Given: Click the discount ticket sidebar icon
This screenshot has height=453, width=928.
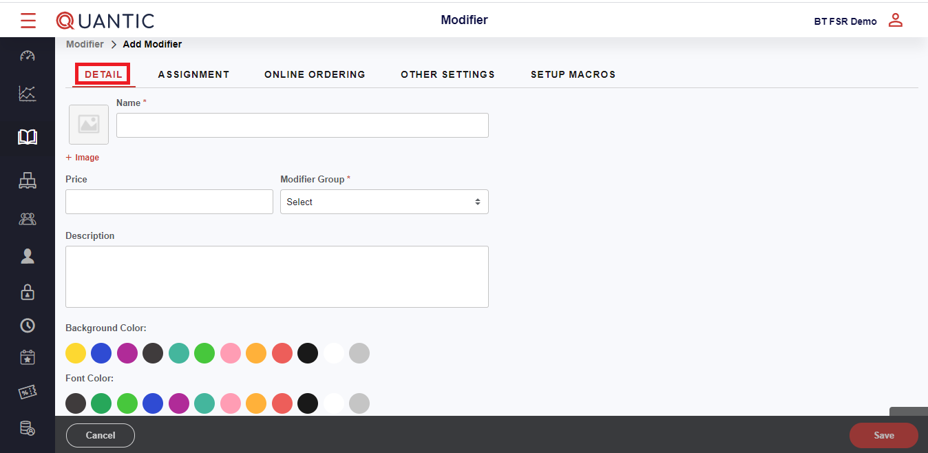Looking at the screenshot, I should pos(28,392).
